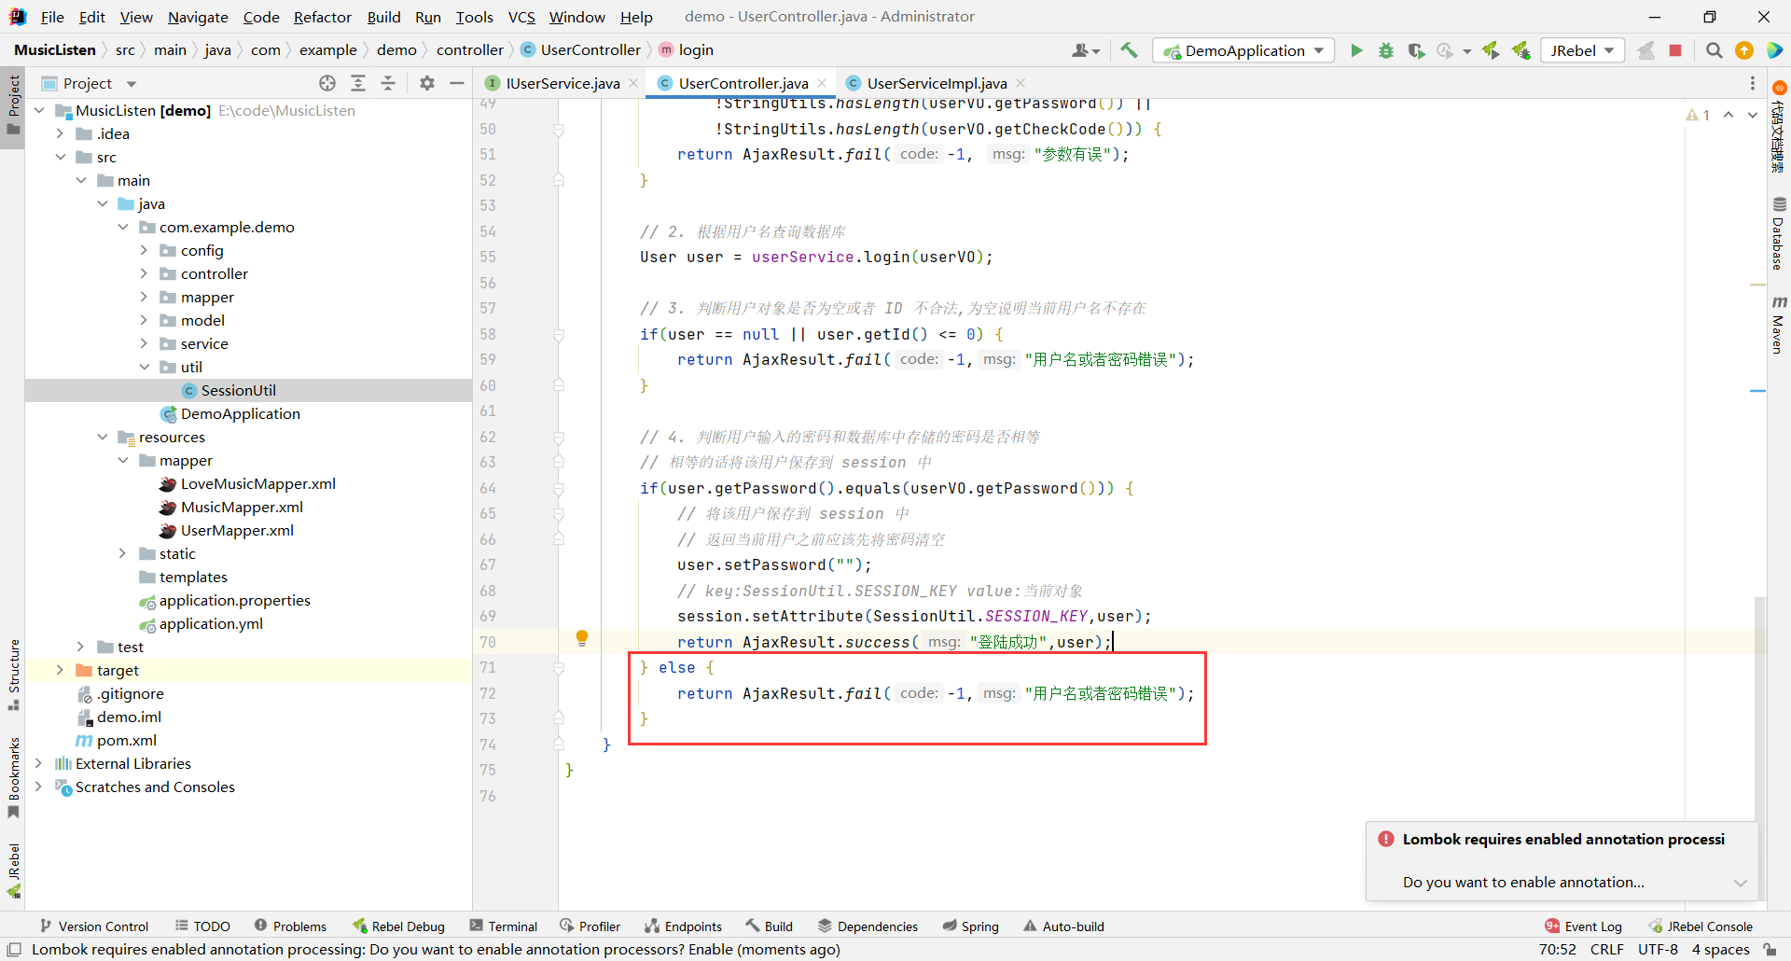
Task: Open Project panel settings gear
Action: point(427,83)
